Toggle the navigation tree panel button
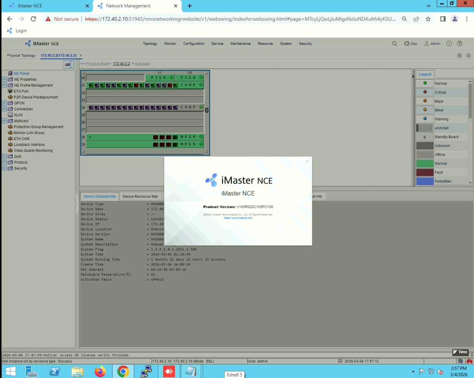Image resolution: width=474 pixels, height=378 pixels. pyautogui.click(x=69, y=64)
